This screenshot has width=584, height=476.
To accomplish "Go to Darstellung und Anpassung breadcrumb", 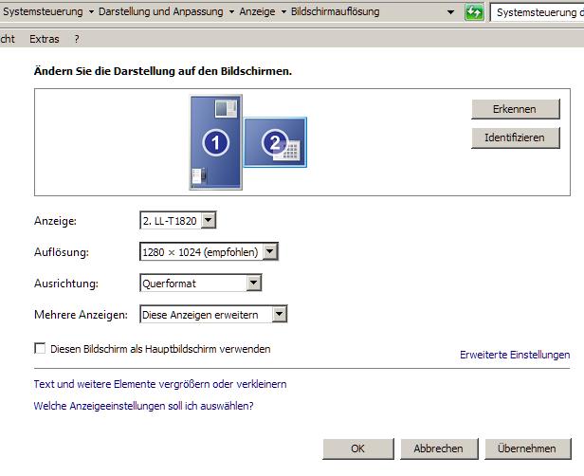I will pyautogui.click(x=161, y=11).
